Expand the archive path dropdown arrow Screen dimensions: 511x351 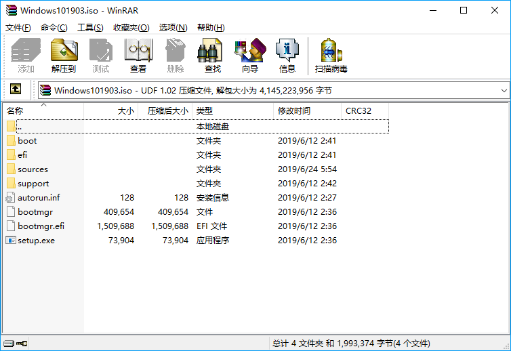tap(504, 90)
